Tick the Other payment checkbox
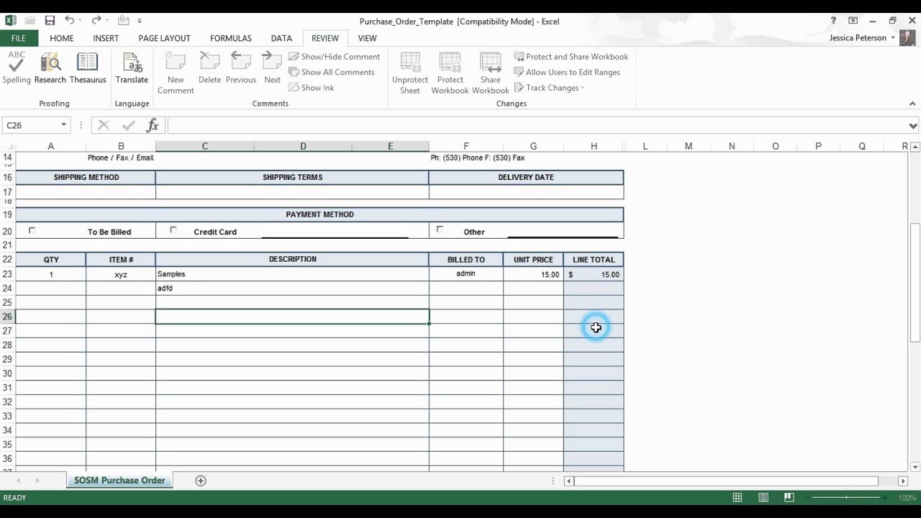The image size is (921, 518). point(440,230)
